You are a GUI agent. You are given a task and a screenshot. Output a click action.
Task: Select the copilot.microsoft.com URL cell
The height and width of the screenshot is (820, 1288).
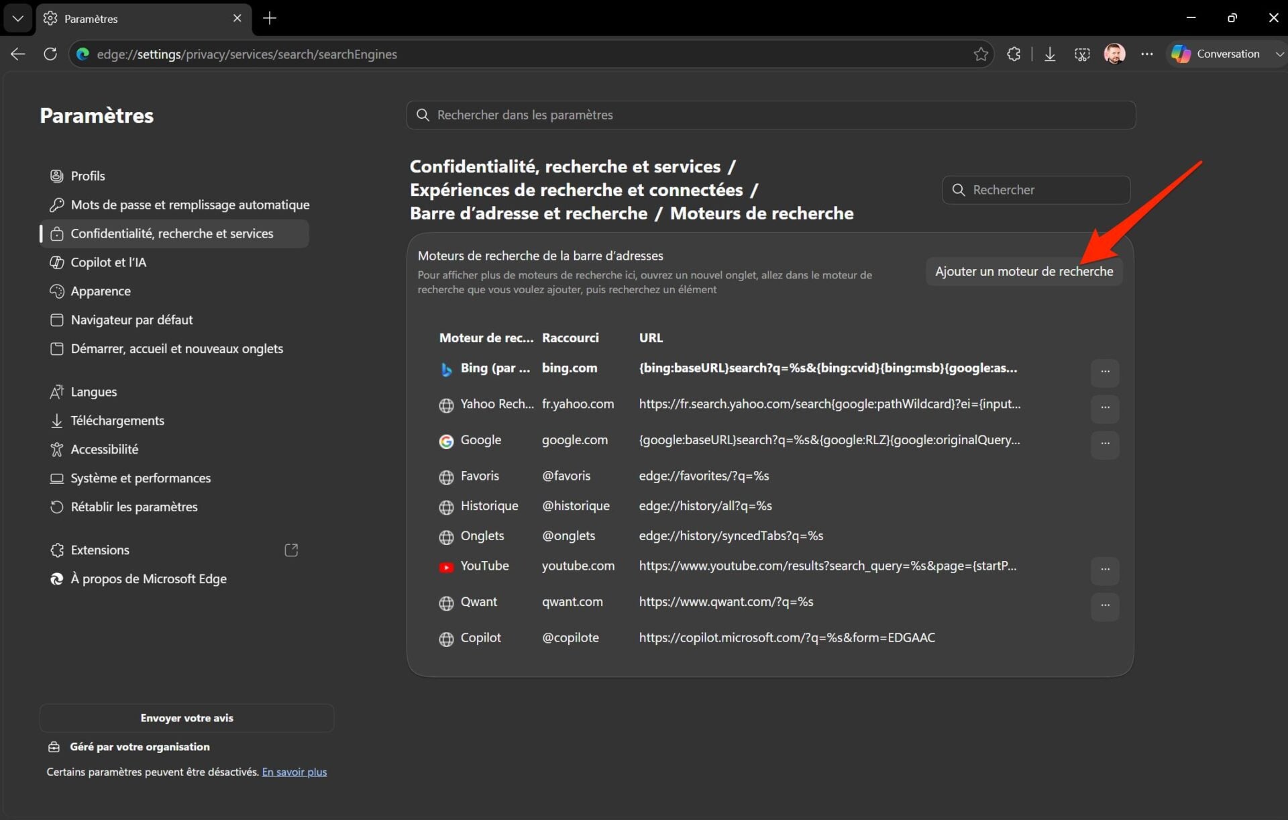787,637
